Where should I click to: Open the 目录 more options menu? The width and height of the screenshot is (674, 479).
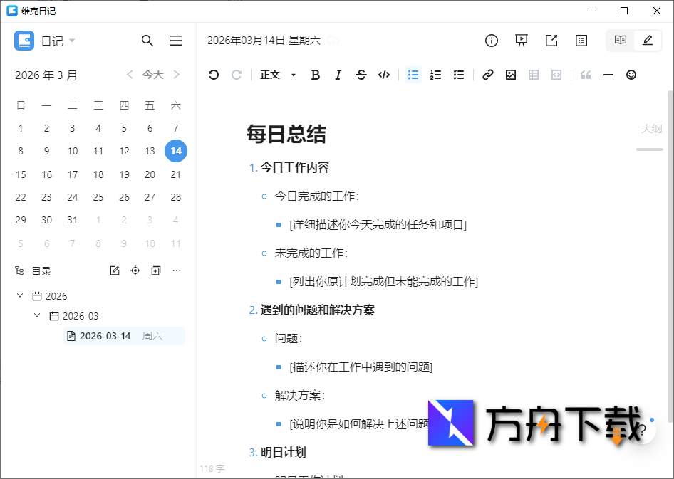177,270
